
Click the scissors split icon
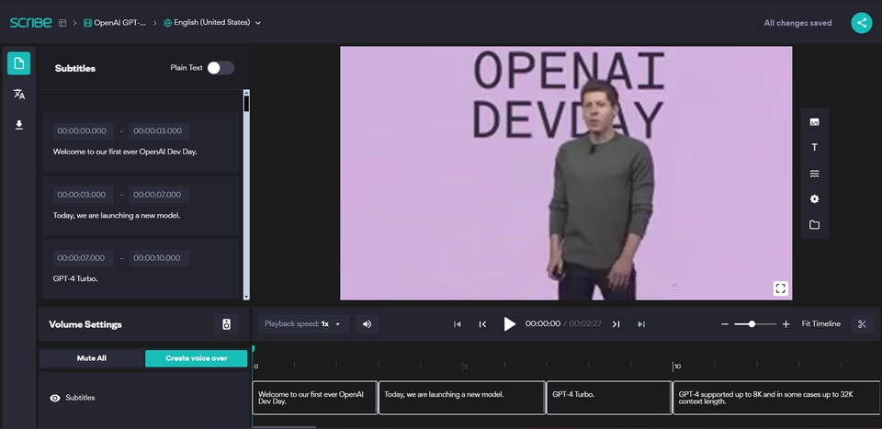click(861, 323)
